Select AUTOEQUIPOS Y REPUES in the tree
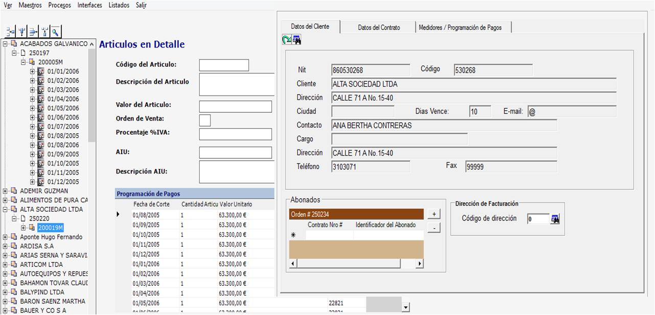The height and width of the screenshot is (315, 655). [54, 274]
